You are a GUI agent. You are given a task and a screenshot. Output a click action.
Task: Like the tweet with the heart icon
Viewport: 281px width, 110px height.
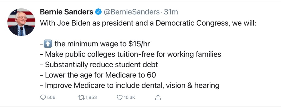119,97
